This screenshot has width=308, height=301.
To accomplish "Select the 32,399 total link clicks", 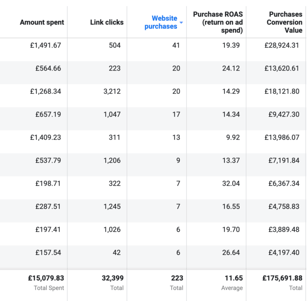I will (x=112, y=278).
